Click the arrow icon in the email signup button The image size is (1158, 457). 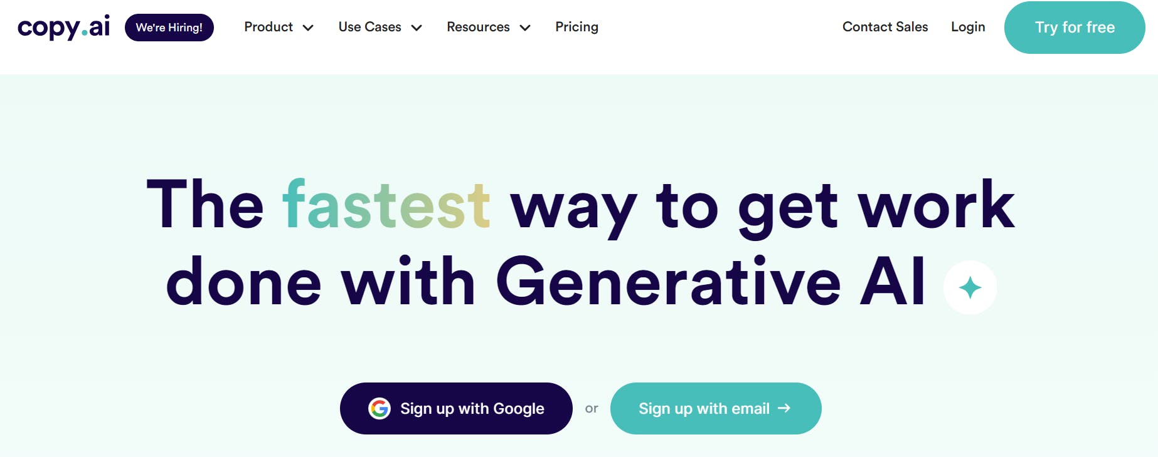[x=784, y=408]
